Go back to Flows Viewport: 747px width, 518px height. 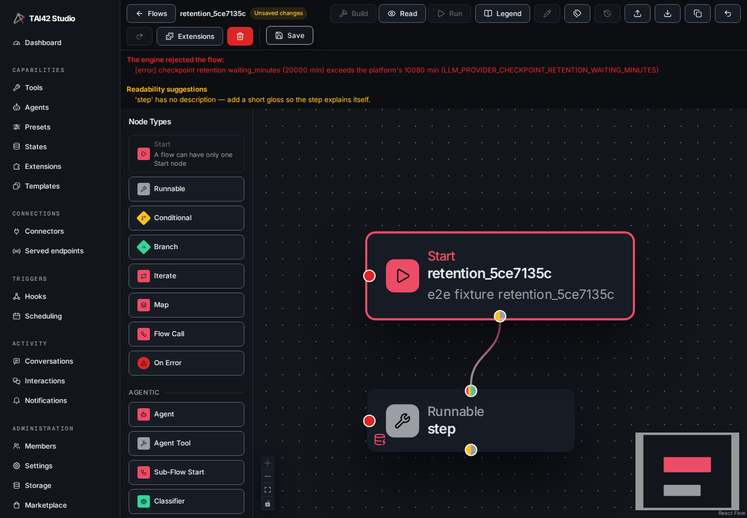tap(151, 13)
